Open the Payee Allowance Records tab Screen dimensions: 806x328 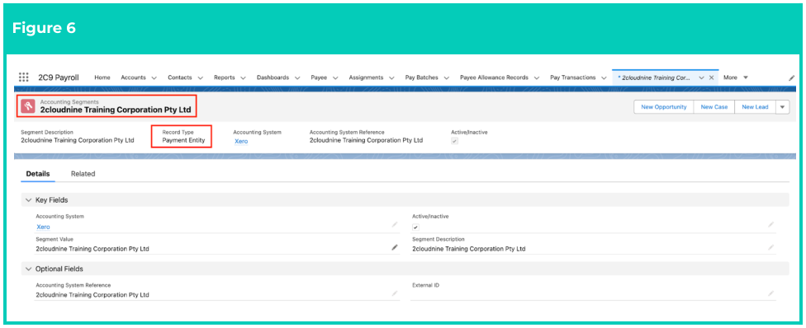494,77
